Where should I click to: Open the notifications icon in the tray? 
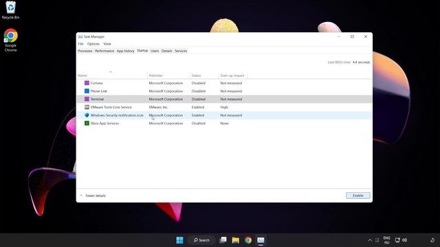(x=432, y=240)
